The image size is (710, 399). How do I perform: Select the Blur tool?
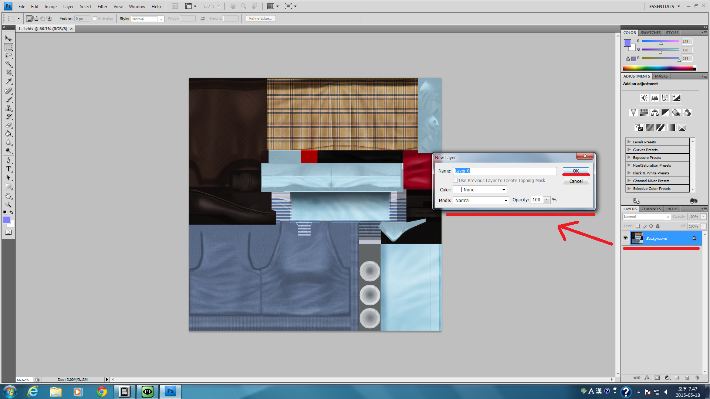tap(9, 142)
